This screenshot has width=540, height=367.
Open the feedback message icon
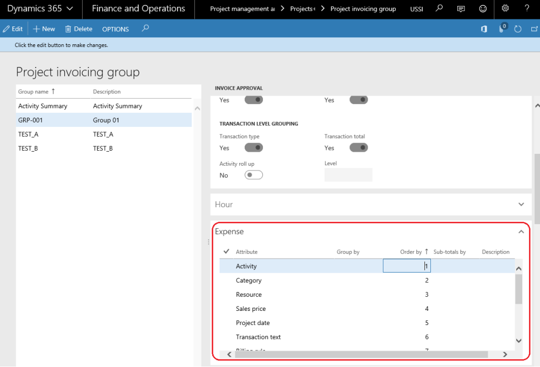tap(461, 9)
